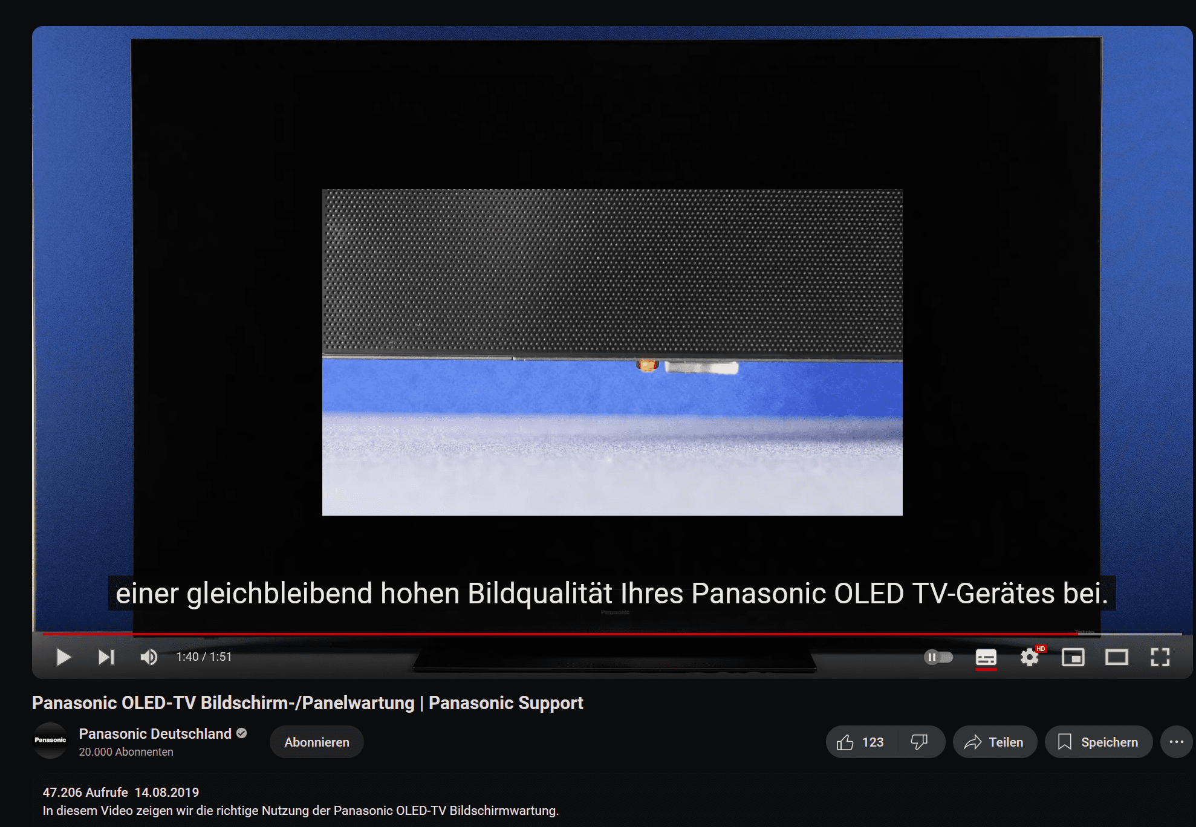Turn off subtitles with the captions button
The image size is (1196, 827).
pos(986,657)
